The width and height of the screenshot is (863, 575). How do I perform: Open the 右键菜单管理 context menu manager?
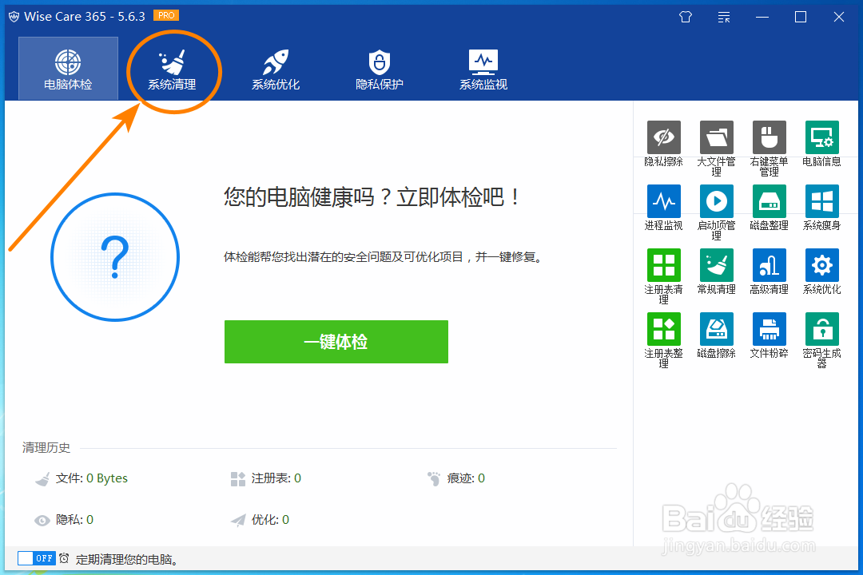(x=769, y=137)
